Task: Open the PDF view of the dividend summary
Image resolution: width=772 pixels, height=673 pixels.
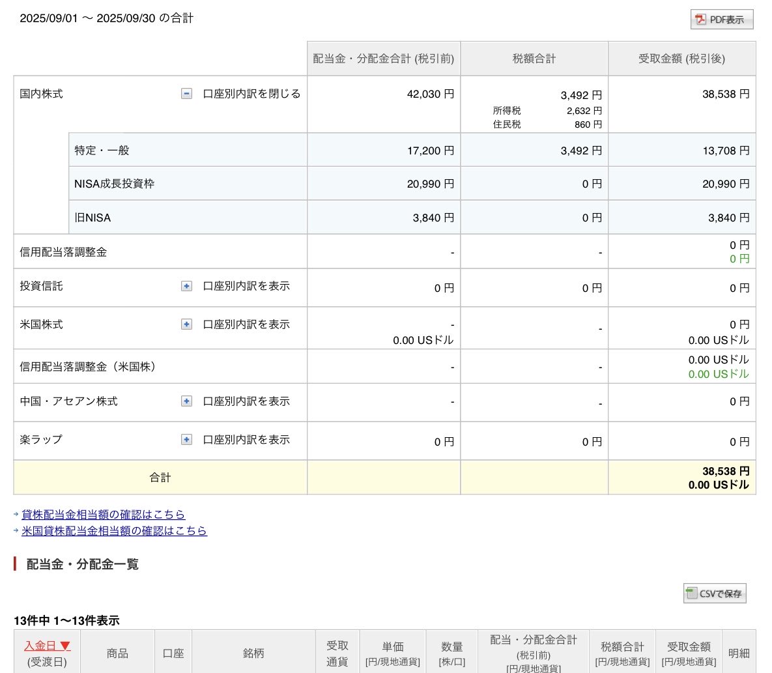Action: (x=721, y=20)
